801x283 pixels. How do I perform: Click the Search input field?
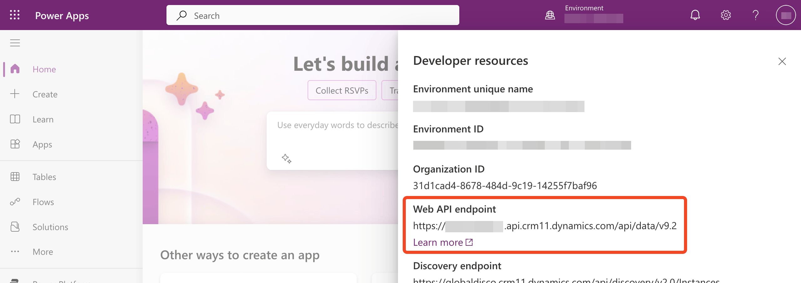[x=313, y=15]
